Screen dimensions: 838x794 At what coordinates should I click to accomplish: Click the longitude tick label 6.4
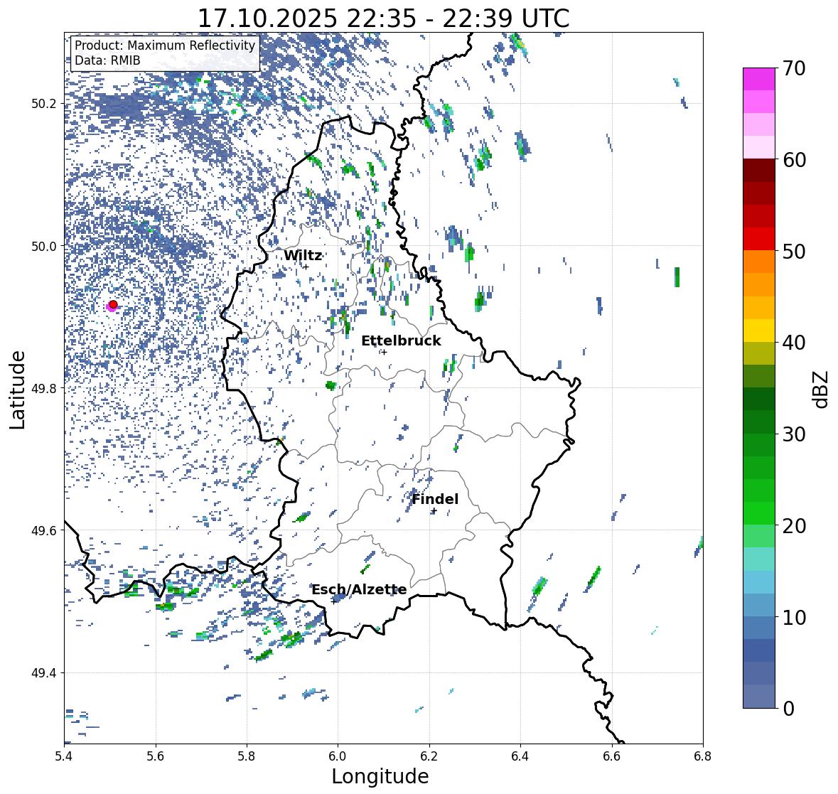coord(520,756)
